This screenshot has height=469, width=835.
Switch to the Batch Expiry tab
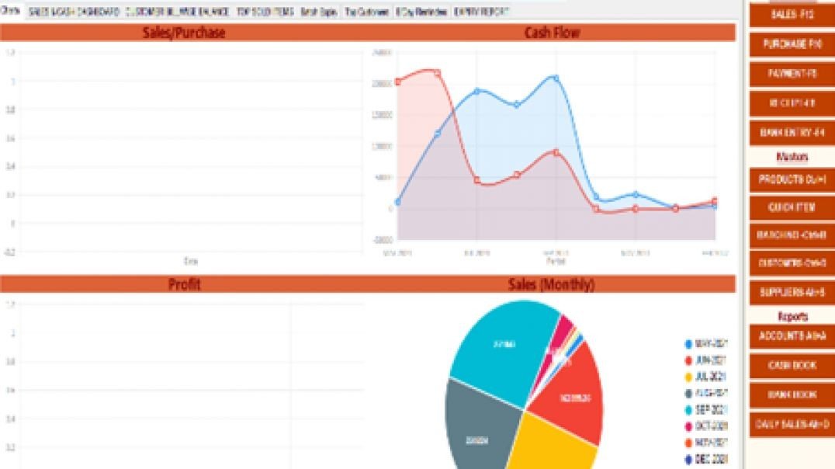pyautogui.click(x=318, y=12)
